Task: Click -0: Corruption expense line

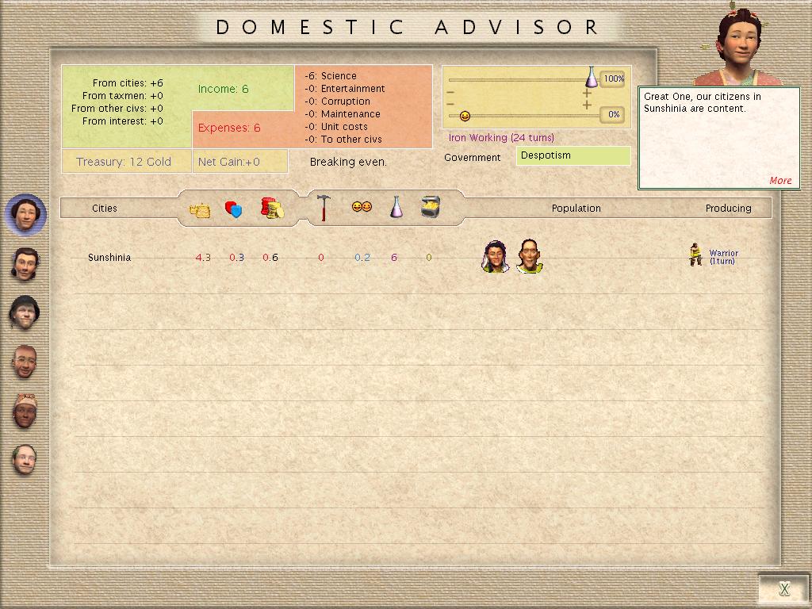Action: pyautogui.click(x=337, y=101)
